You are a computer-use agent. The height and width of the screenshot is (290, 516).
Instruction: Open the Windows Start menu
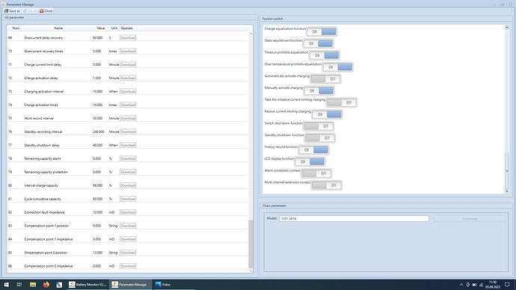coord(6,285)
